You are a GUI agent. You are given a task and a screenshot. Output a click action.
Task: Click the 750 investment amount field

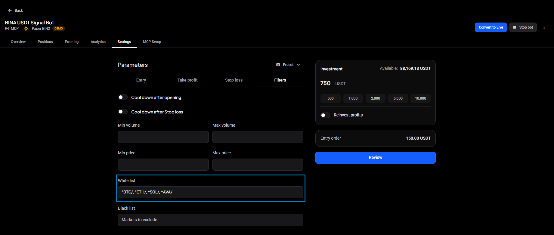click(x=325, y=83)
